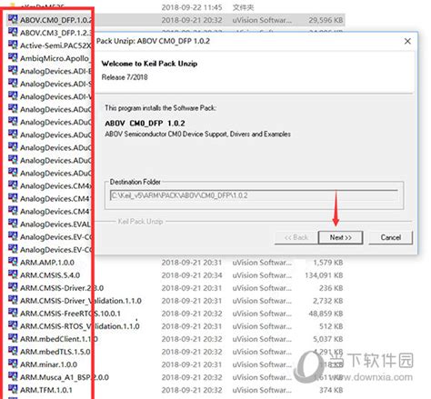This screenshot has height=399, width=431.
Task: Select the ARM.mbedTLS.1.5.0 pack icon
Action: pos(13,351)
